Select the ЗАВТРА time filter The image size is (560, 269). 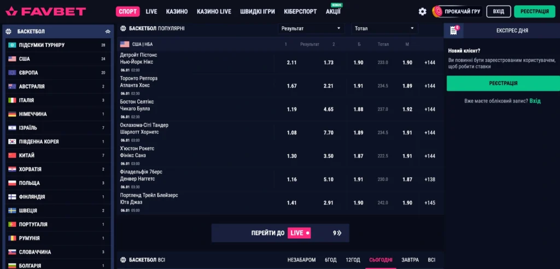(410, 260)
